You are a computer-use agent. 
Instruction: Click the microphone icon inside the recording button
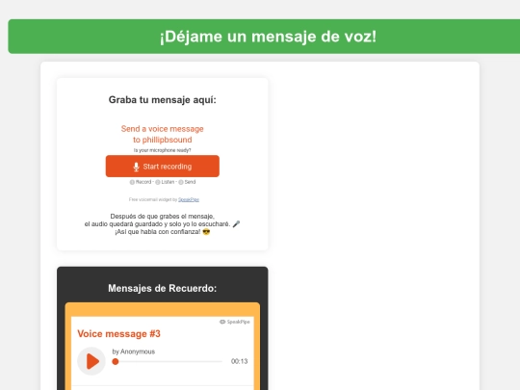tap(136, 167)
